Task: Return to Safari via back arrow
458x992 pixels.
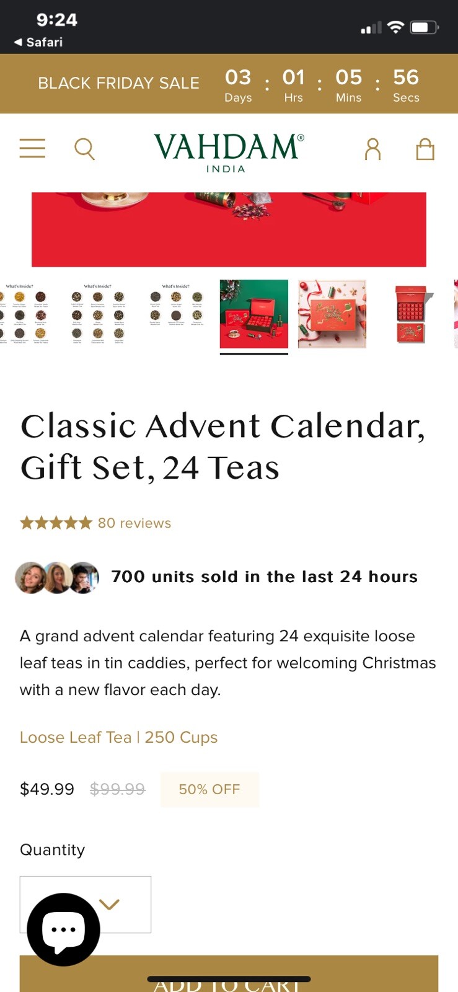Action: click(38, 42)
